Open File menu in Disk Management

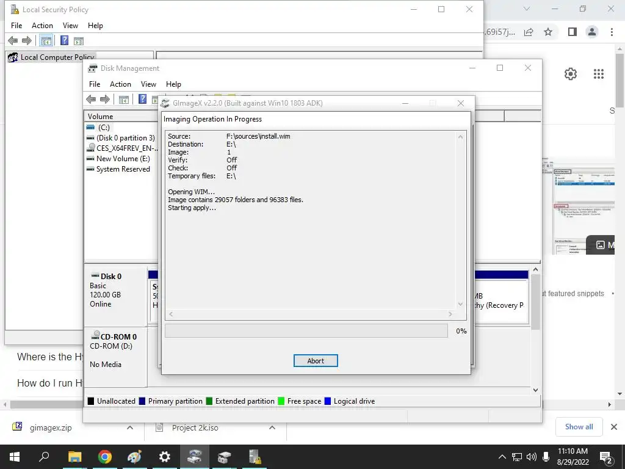pos(95,84)
